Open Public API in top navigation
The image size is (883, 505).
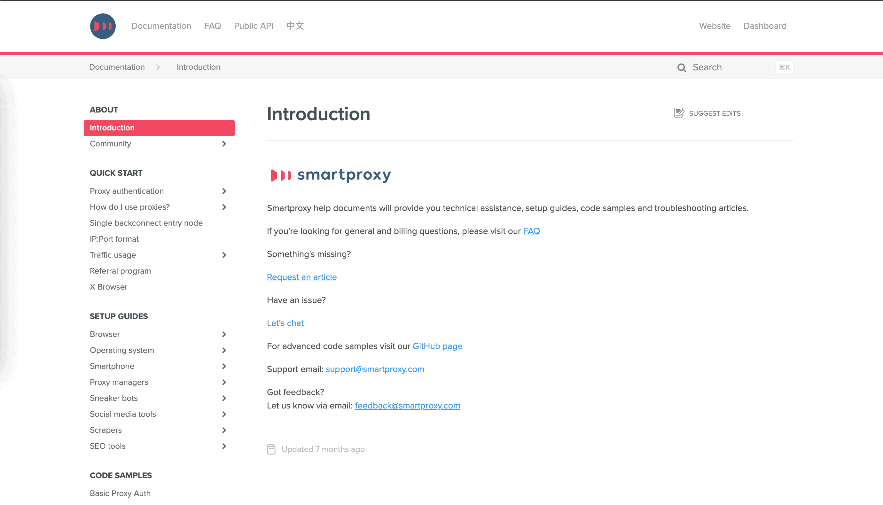[x=254, y=26]
